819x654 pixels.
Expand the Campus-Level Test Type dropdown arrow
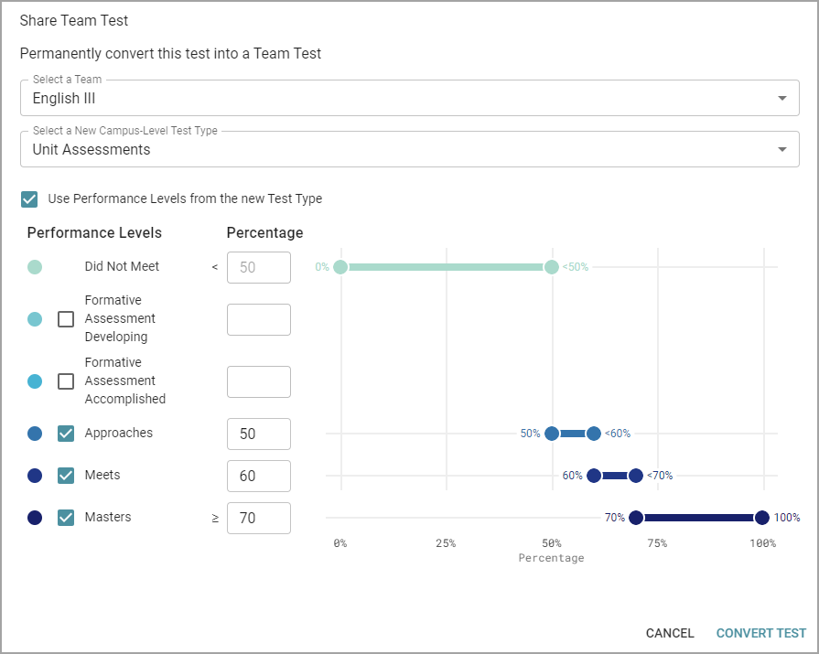point(781,150)
